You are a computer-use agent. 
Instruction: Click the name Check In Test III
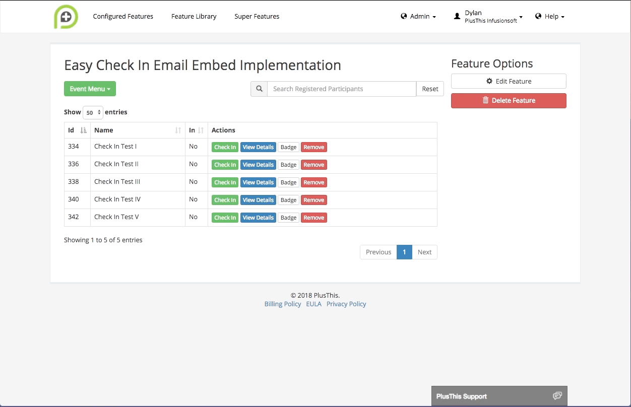(117, 181)
